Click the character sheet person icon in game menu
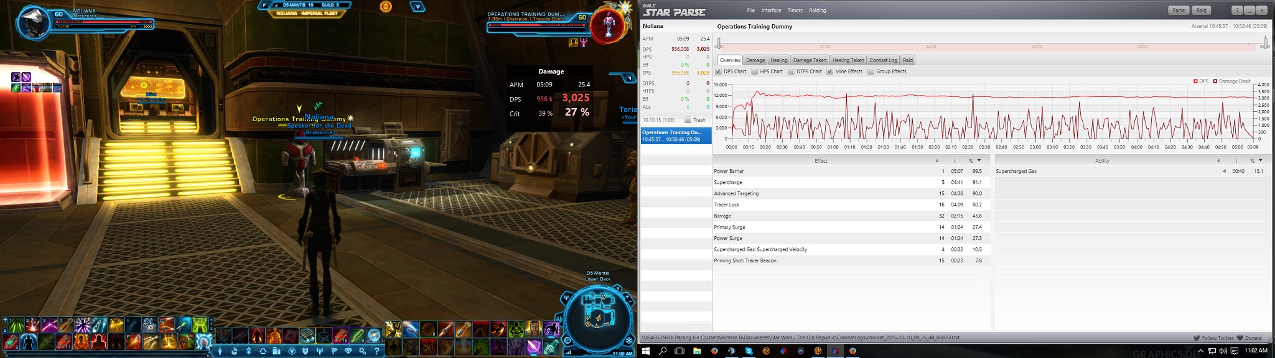Viewport: 1275px width, 358px height. click(220, 351)
